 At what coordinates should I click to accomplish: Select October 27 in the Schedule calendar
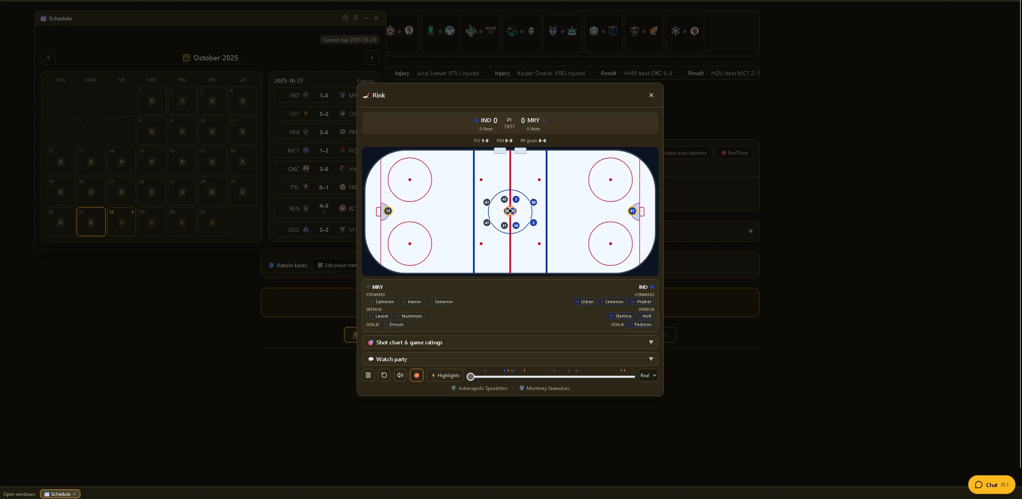[91, 222]
